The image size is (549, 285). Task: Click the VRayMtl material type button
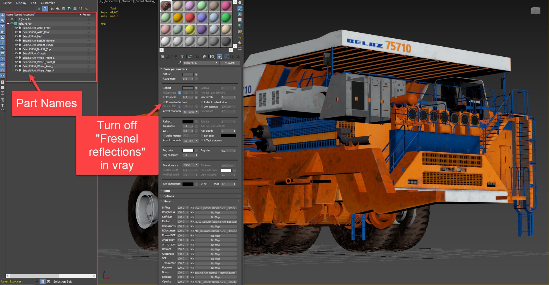click(230, 63)
